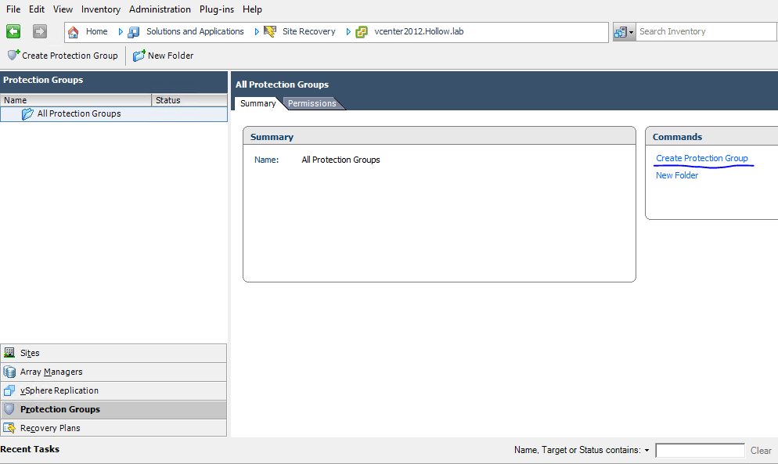Switch to the Permissions tab

tap(312, 103)
